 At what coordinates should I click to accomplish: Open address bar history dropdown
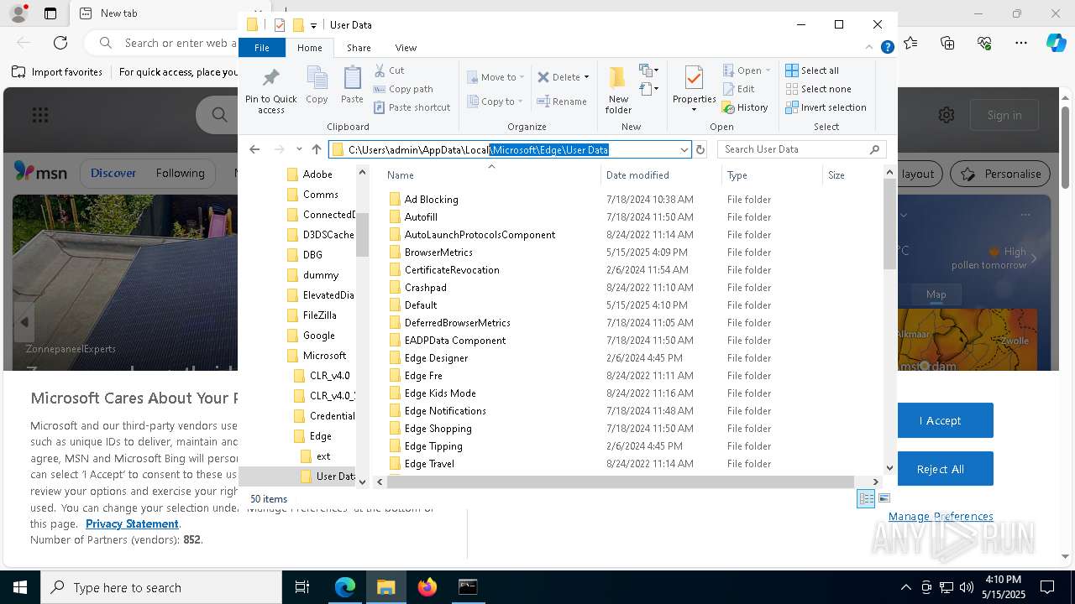pos(684,149)
